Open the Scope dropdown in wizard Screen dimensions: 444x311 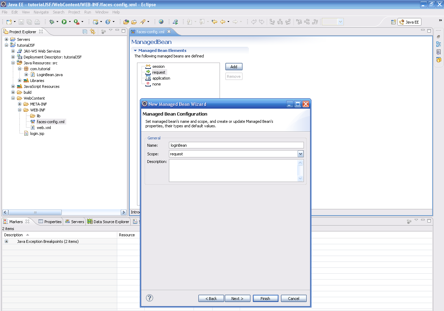(x=300, y=154)
